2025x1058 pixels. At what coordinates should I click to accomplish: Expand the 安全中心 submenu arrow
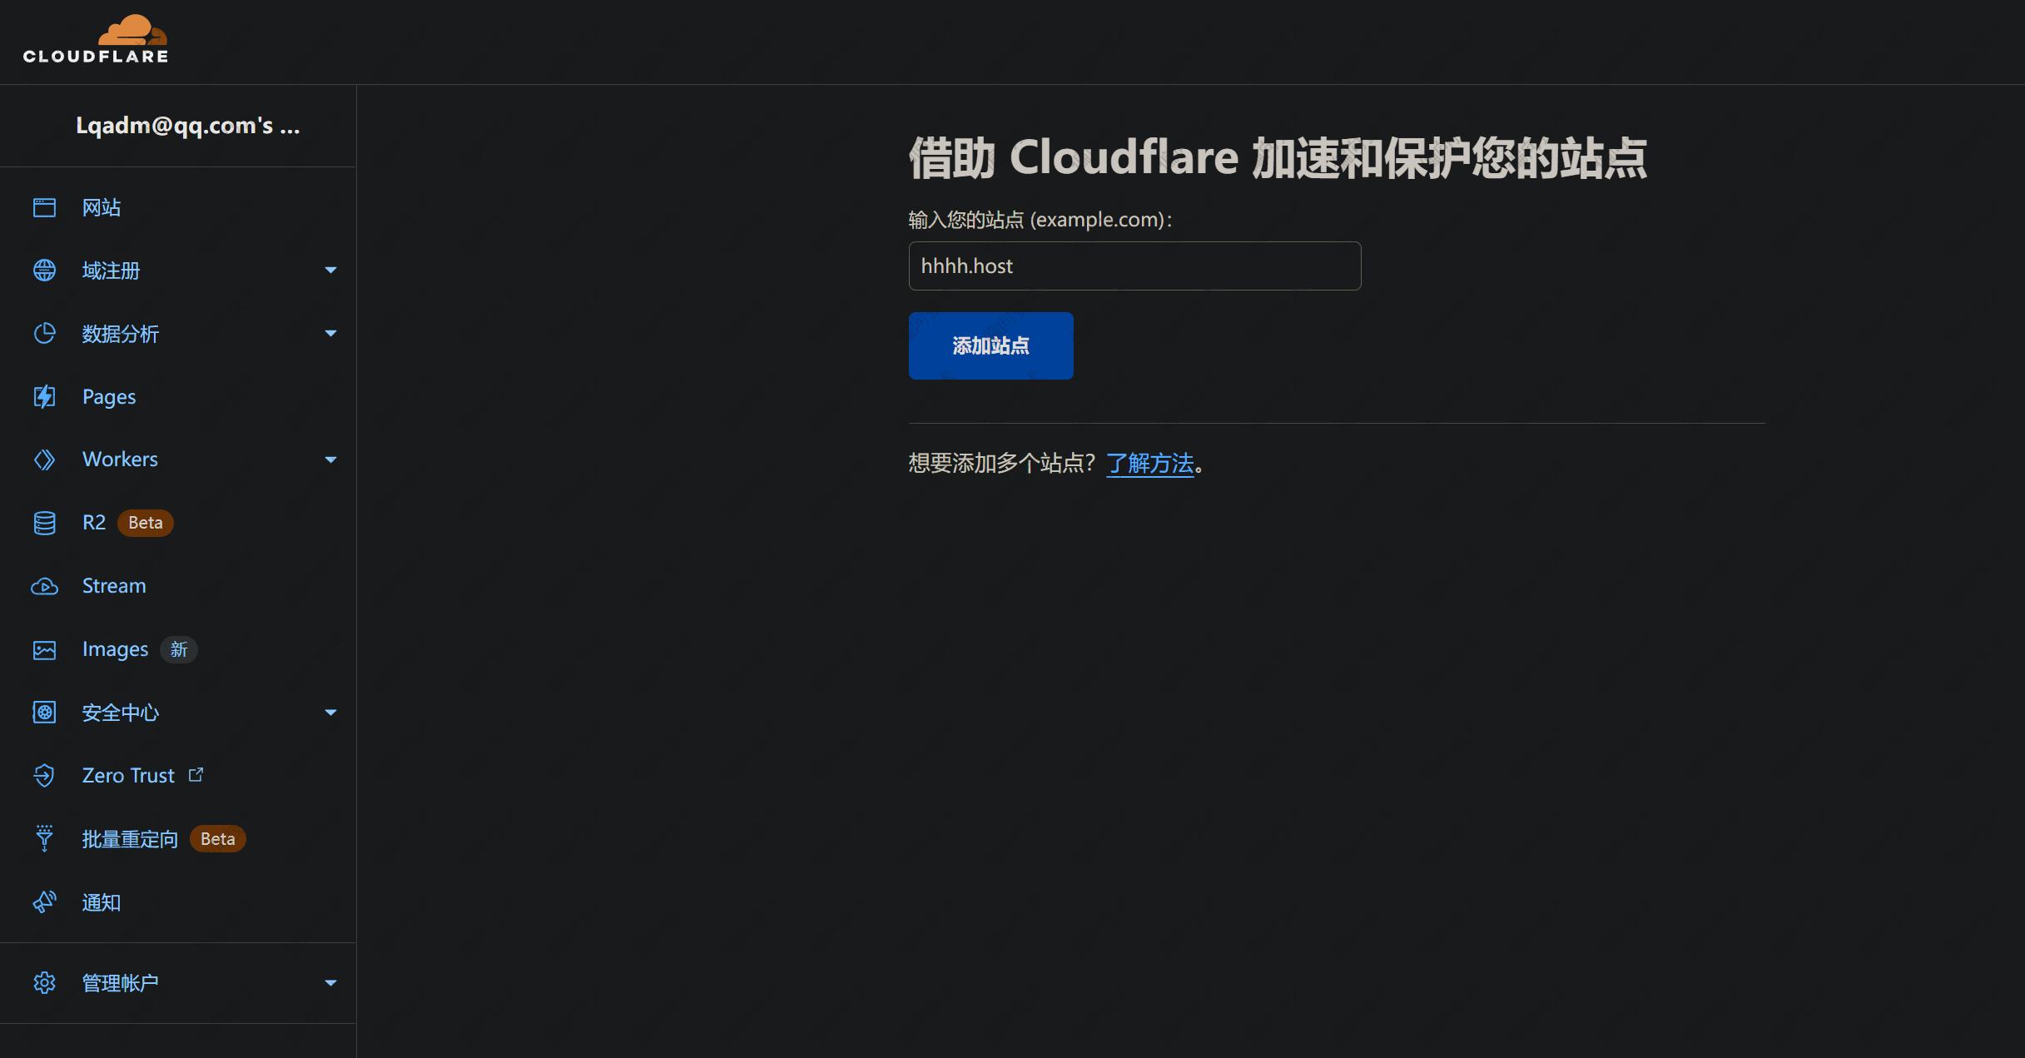pyautogui.click(x=330, y=713)
